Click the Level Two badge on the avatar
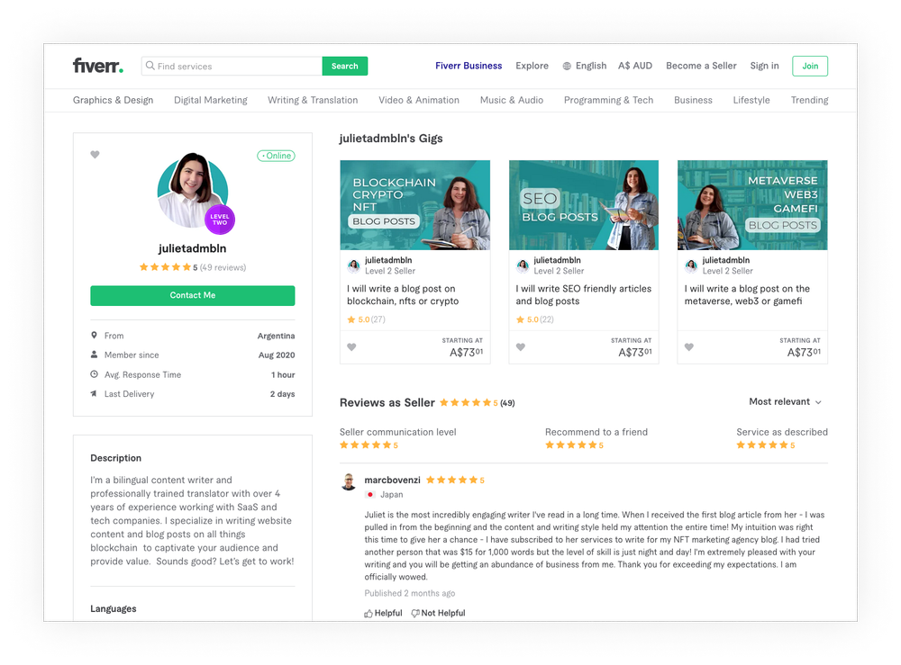This screenshot has height=665, width=901. click(x=220, y=219)
